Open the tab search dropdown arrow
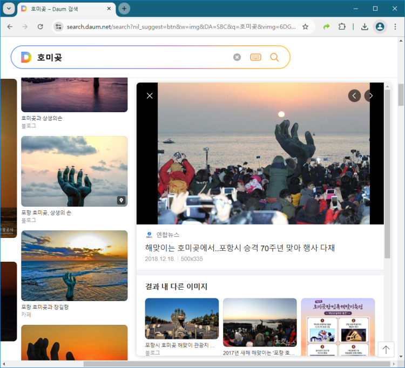The width and height of the screenshot is (405, 368). coord(9,9)
